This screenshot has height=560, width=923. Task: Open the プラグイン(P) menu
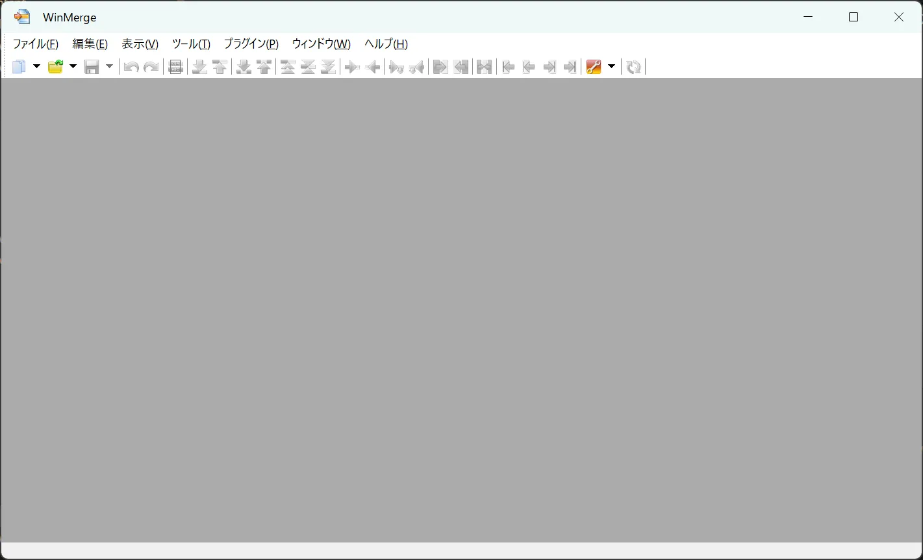coord(251,43)
